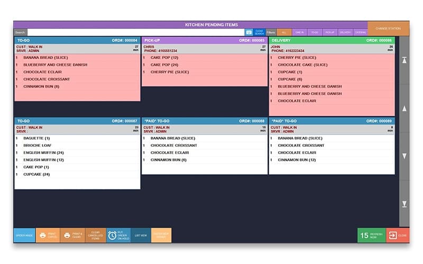Show only Pick-Up orders
Viewport: 423px width, 264px height.
[330, 32]
